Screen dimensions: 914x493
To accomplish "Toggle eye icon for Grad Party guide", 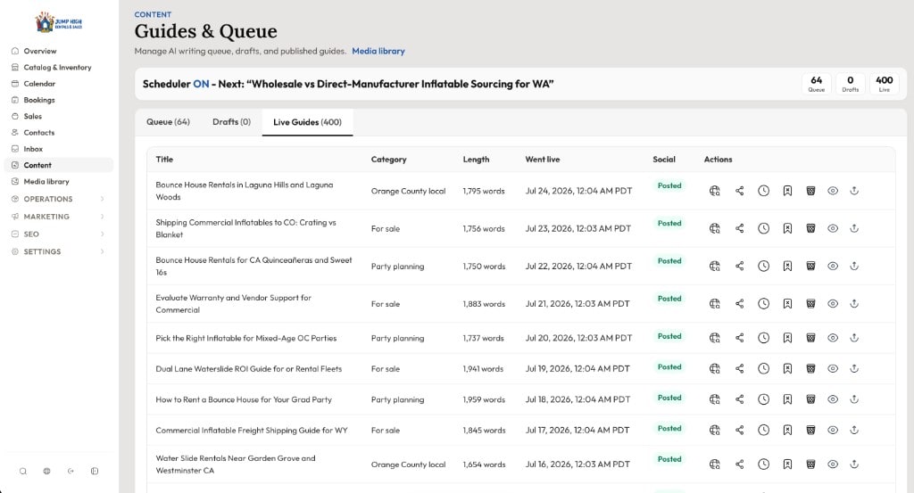I will [x=833, y=399].
